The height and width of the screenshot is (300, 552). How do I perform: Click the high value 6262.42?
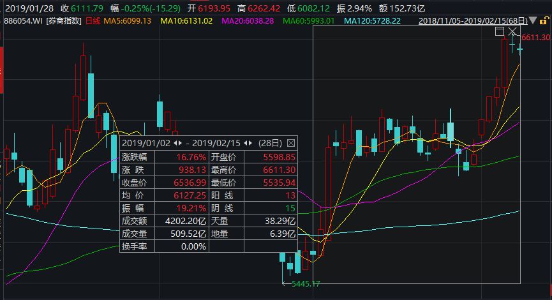(x=264, y=8)
